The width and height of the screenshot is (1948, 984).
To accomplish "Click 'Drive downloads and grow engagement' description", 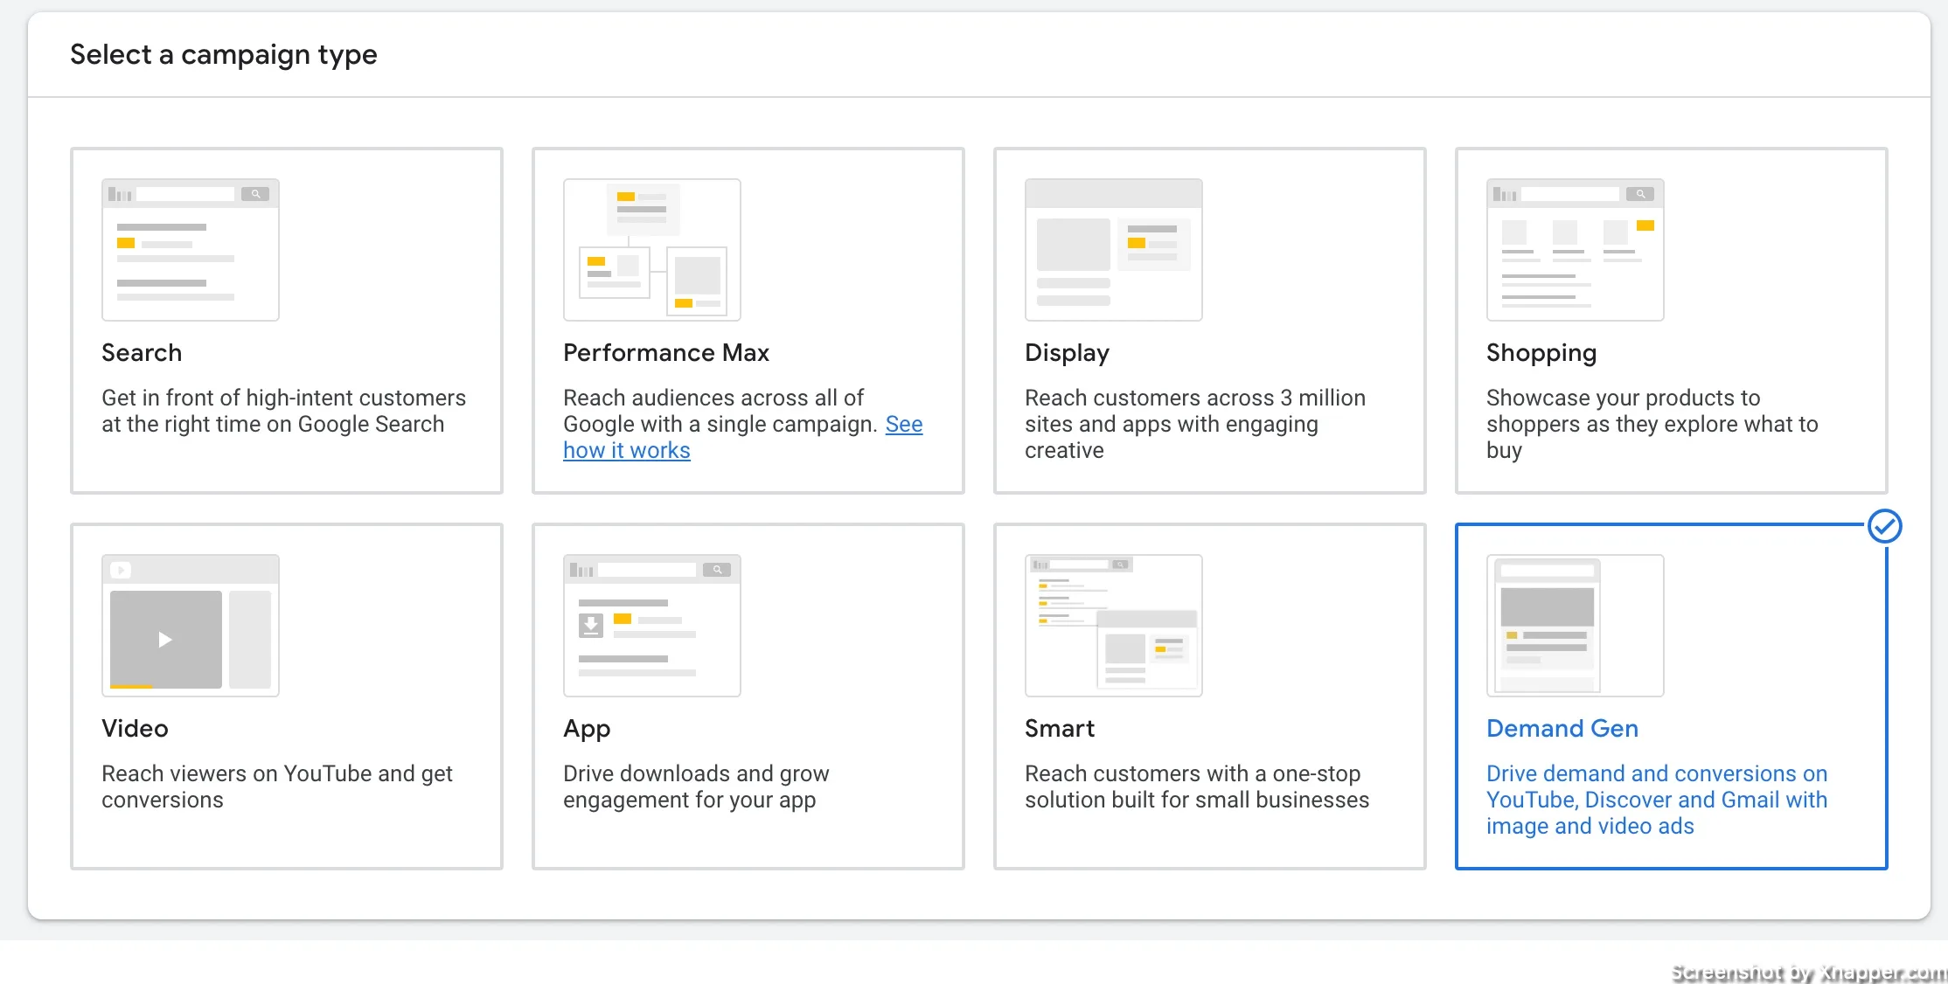I will [x=696, y=787].
